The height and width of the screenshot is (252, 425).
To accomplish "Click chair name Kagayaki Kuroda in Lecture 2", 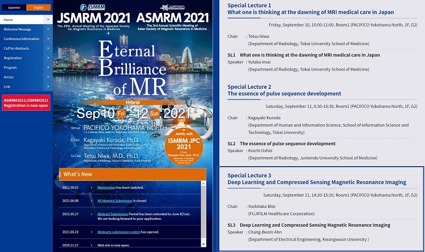I will coord(265,118).
